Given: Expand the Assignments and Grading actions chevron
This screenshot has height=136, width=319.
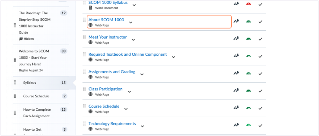Looking at the screenshot, I should tap(142, 74).
